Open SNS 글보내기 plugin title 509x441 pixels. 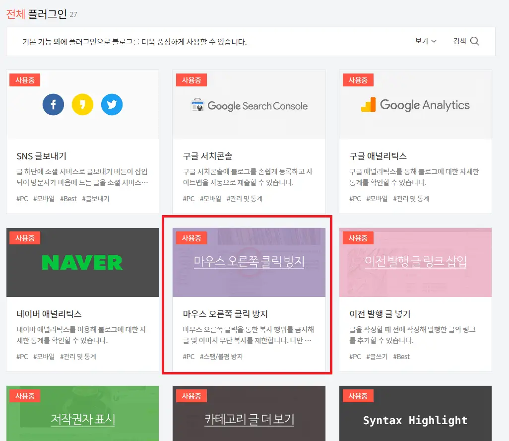coord(41,156)
